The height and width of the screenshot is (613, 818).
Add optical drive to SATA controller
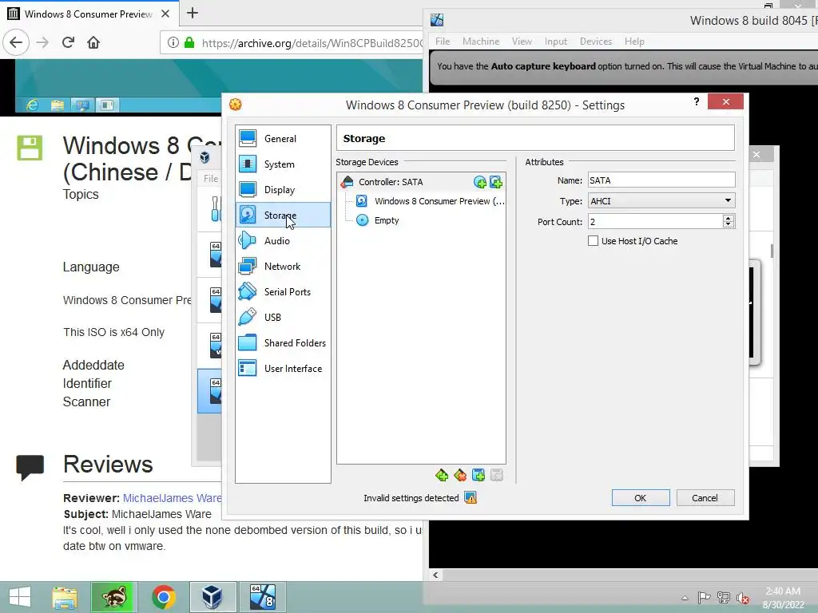pyautogui.click(x=479, y=182)
